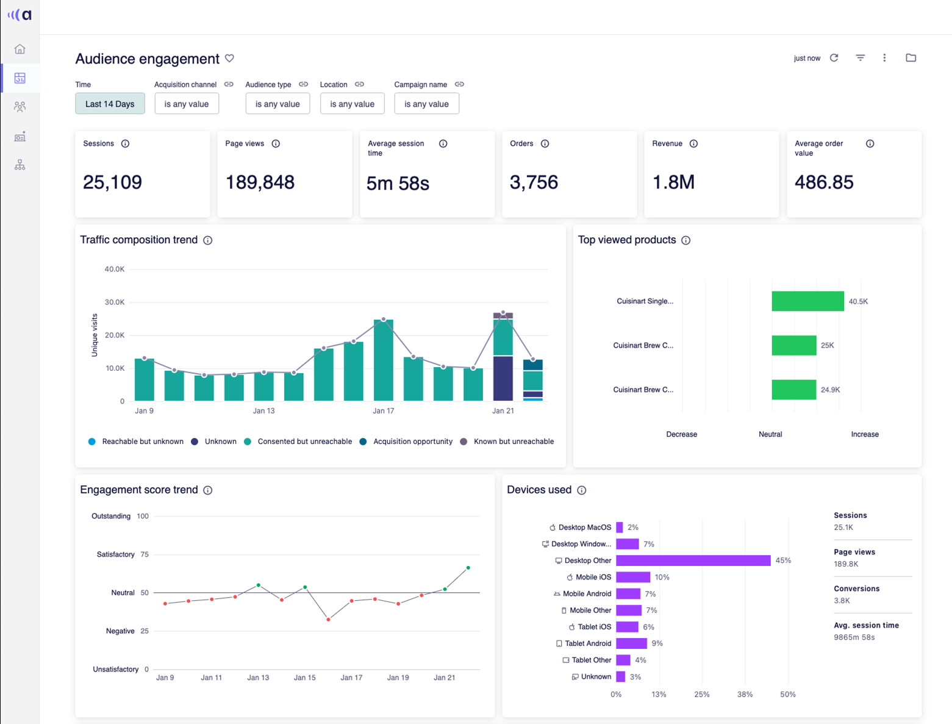Image resolution: width=952 pixels, height=724 pixels.
Task: Click the Location is any value button
Action: [x=352, y=104]
